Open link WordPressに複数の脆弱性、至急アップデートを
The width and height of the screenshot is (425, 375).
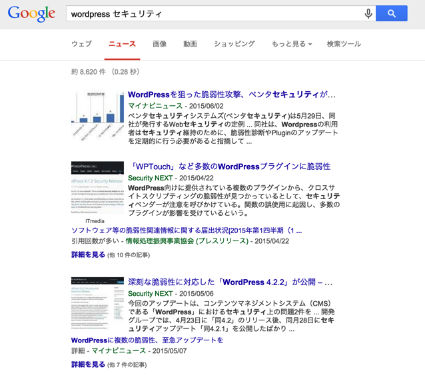tap(147, 340)
